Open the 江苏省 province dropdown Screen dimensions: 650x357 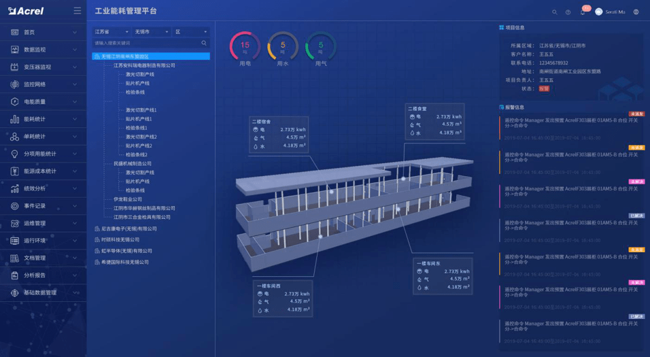coord(111,31)
